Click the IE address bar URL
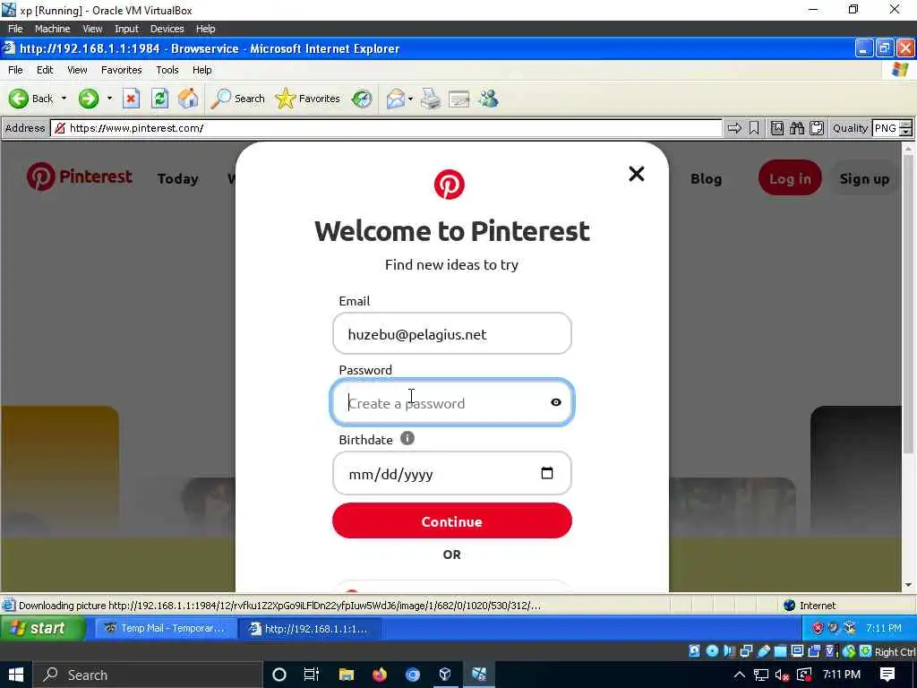Image resolution: width=917 pixels, height=688 pixels. [386, 128]
